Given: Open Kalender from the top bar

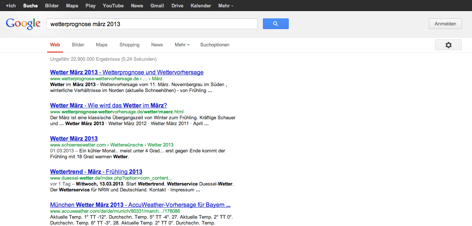Looking at the screenshot, I should (x=201, y=6).
